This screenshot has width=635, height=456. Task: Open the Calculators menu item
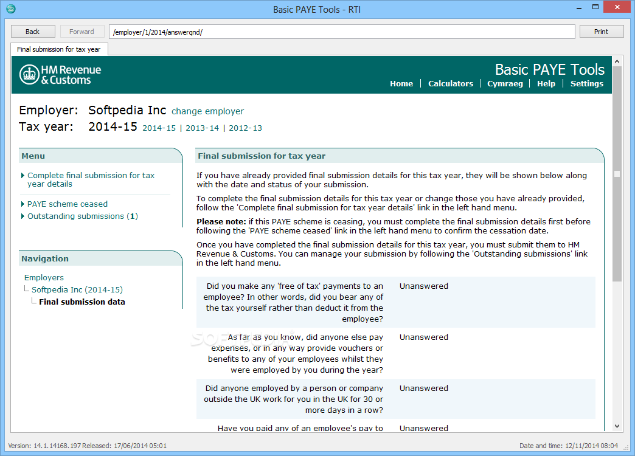[x=450, y=83]
